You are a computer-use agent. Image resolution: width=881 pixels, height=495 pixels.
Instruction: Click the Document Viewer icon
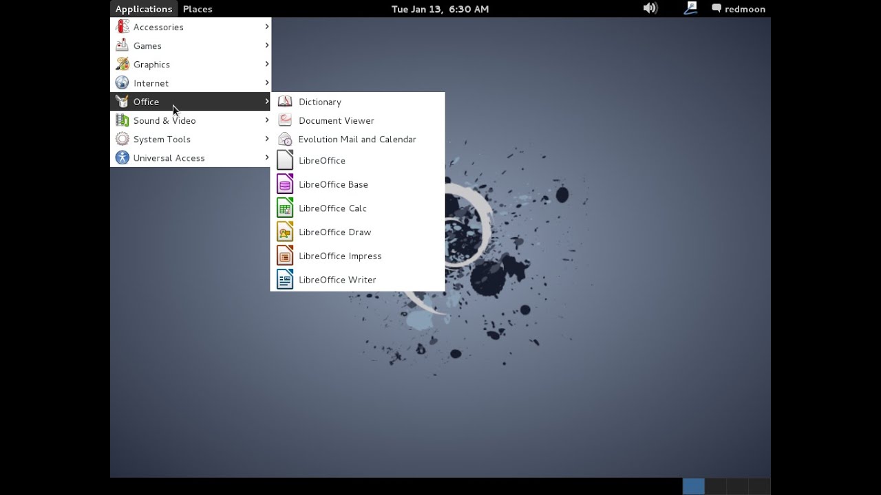(285, 120)
